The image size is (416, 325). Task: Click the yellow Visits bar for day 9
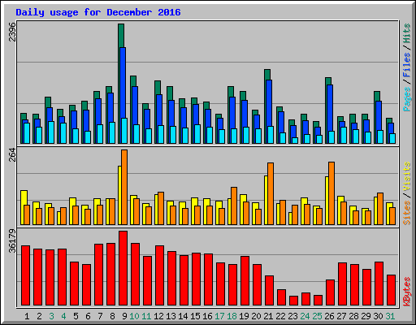(x=119, y=195)
